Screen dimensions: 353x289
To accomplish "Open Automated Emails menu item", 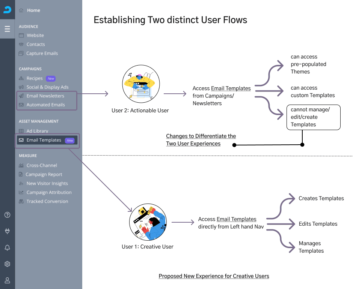I will [x=45, y=105].
